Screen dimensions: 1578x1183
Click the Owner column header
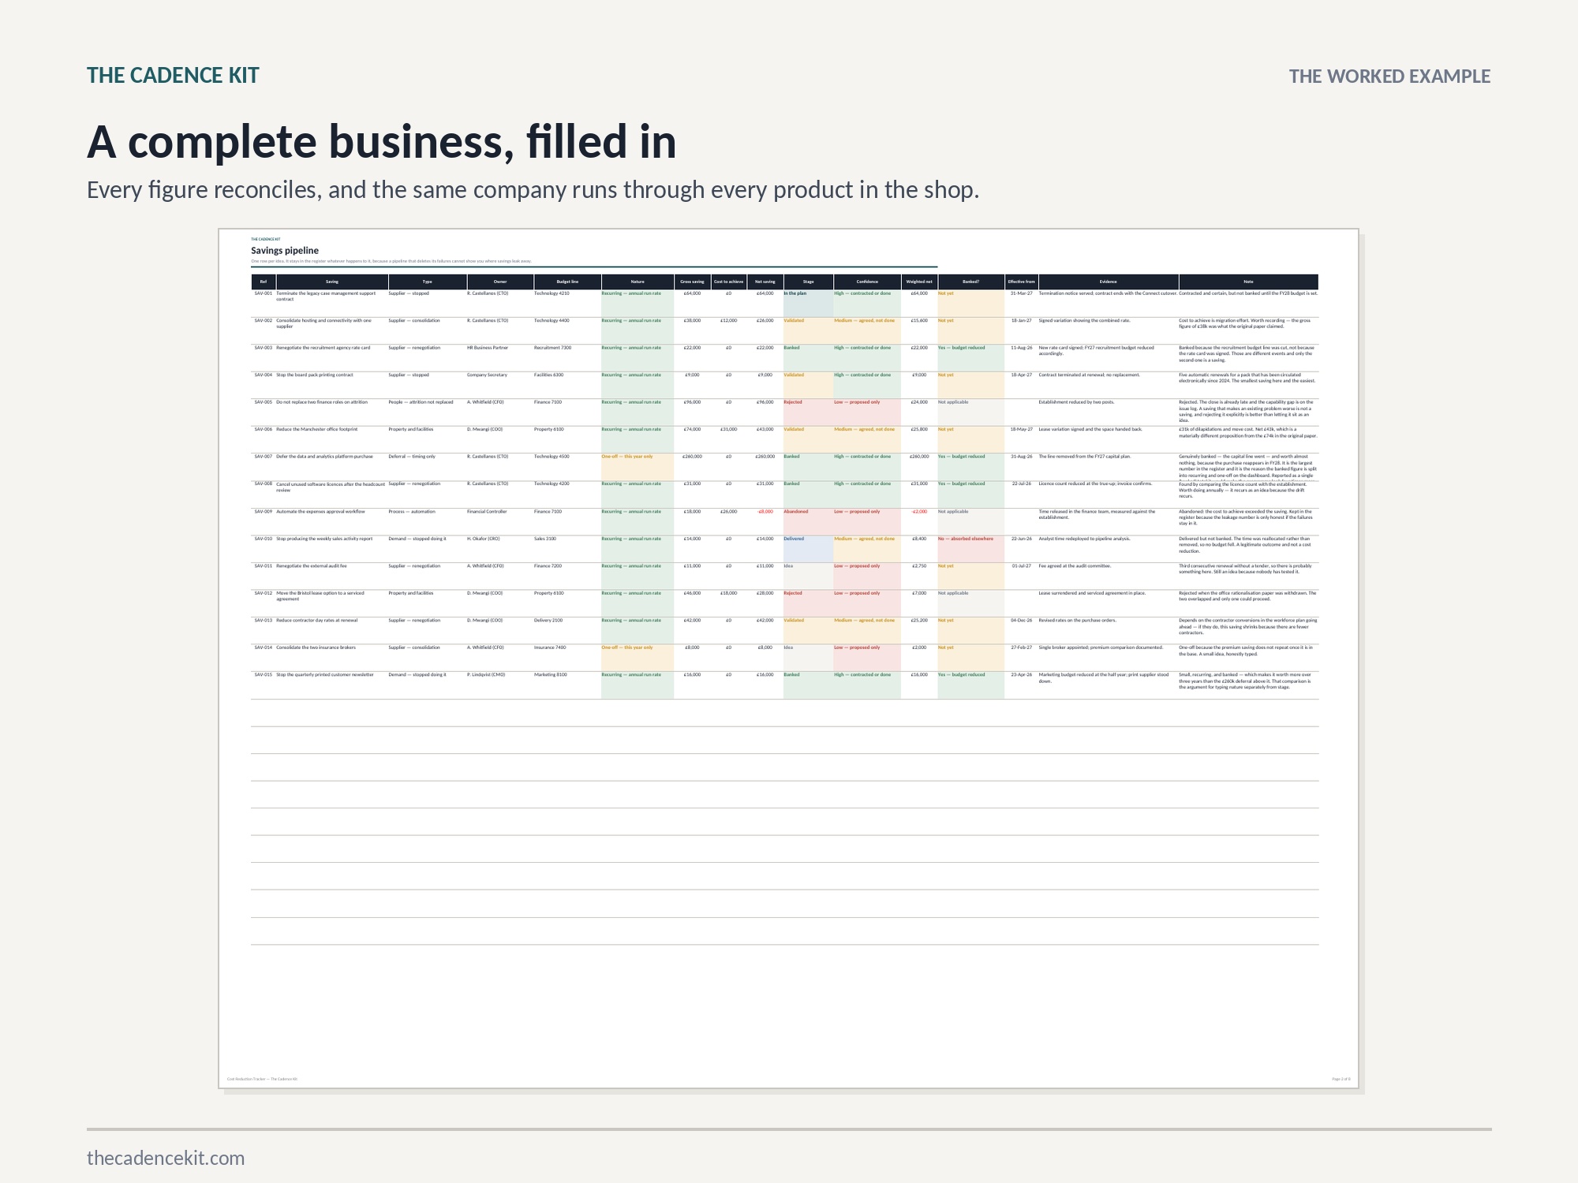[x=500, y=282]
